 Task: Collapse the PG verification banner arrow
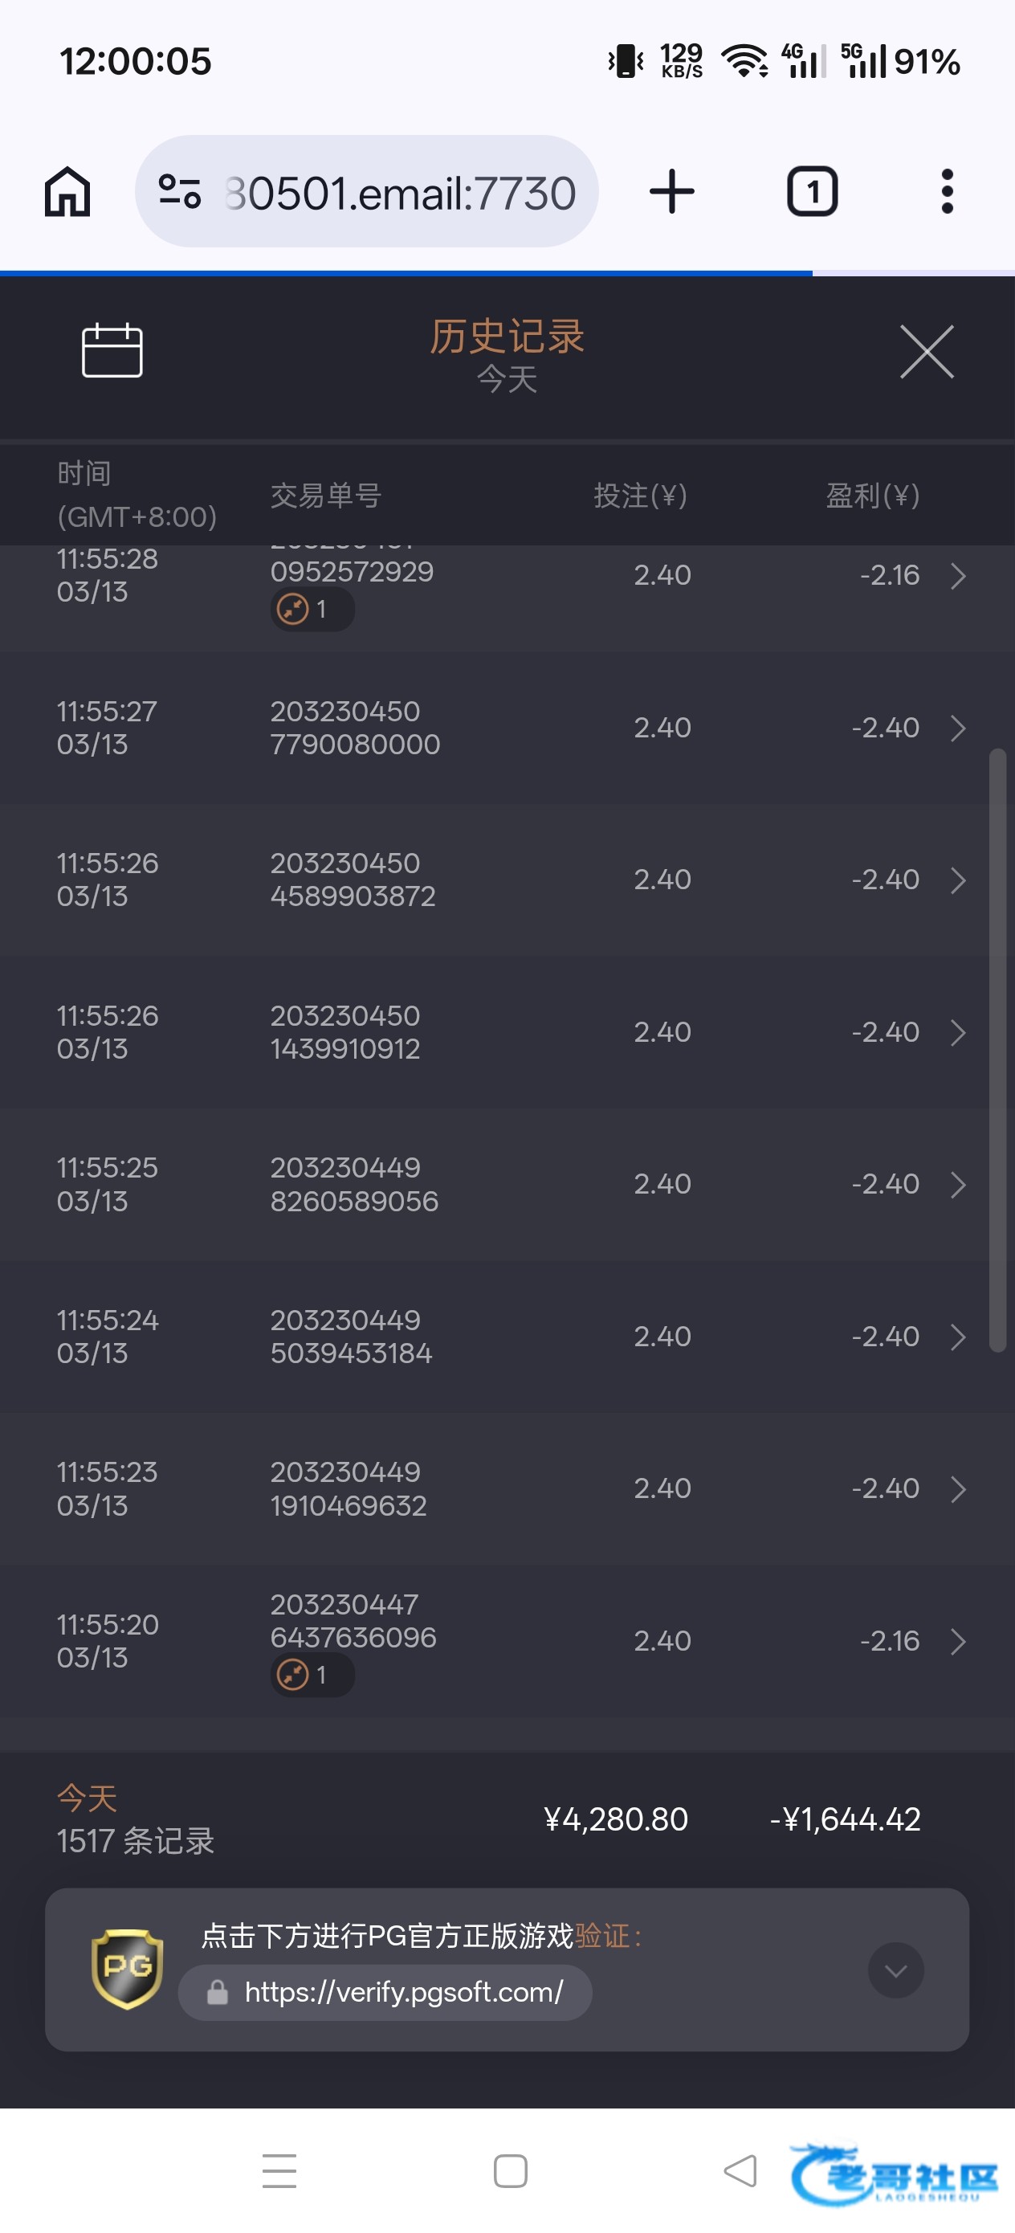[x=895, y=1971]
